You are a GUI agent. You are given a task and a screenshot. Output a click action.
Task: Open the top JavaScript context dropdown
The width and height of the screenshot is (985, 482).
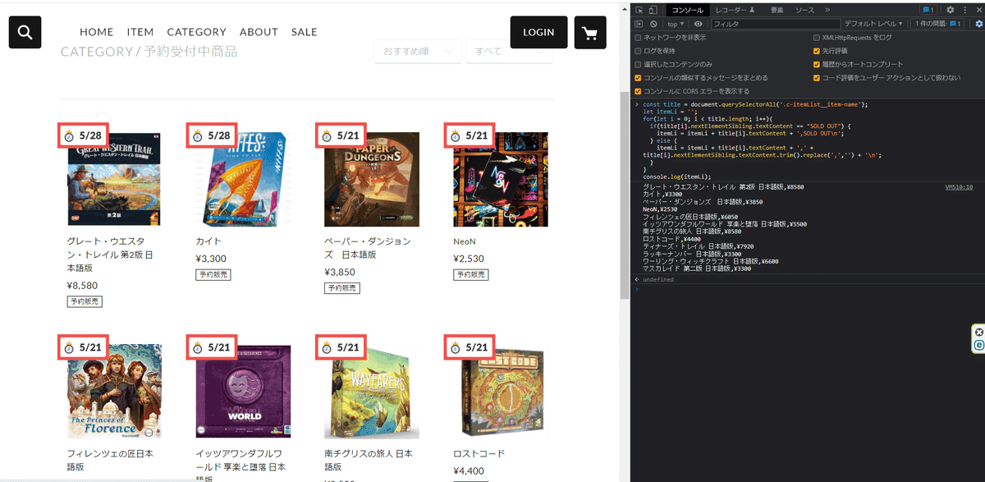(x=676, y=24)
